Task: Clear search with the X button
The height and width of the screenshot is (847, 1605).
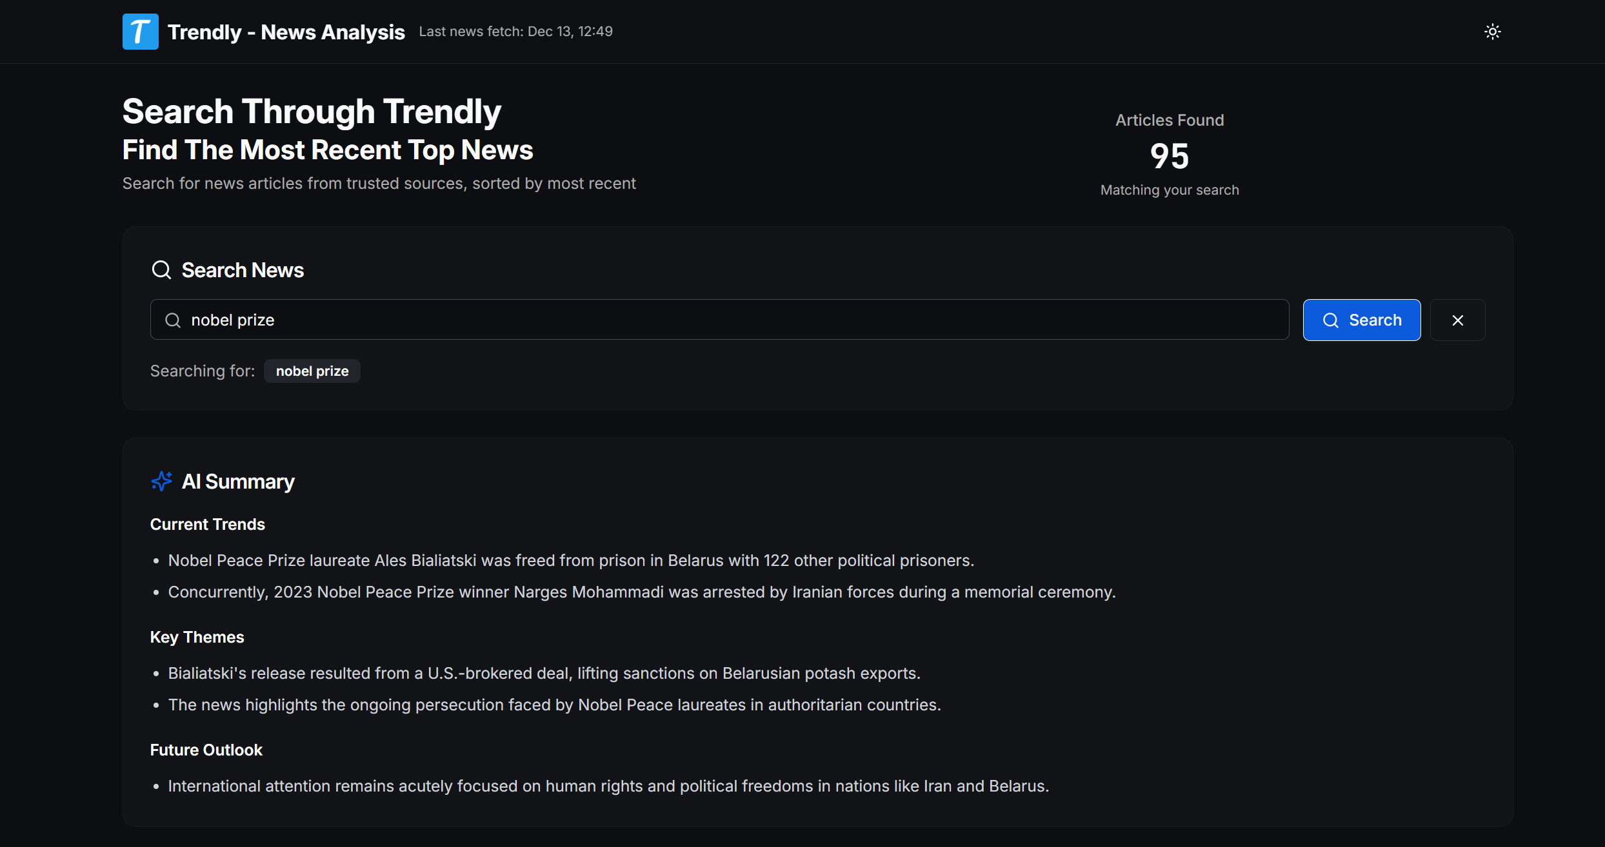Action: pos(1457,320)
